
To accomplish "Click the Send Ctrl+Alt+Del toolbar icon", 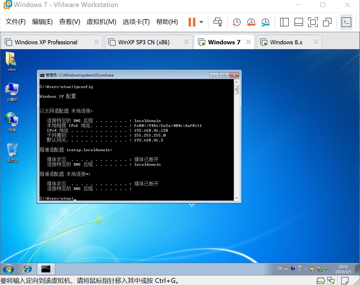I will pos(218,22).
